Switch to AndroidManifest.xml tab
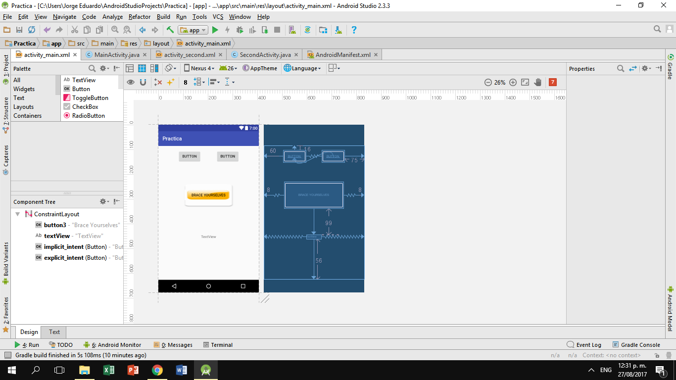This screenshot has height=380, width=676. [343, 55]
